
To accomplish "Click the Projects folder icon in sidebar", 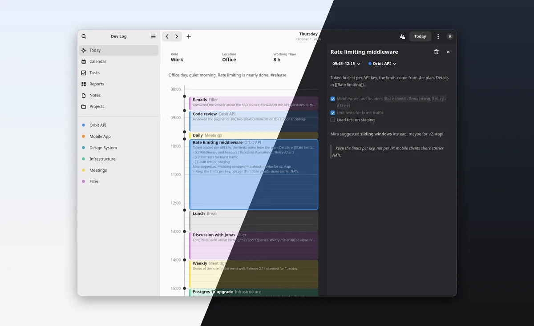I will [84, 107].
